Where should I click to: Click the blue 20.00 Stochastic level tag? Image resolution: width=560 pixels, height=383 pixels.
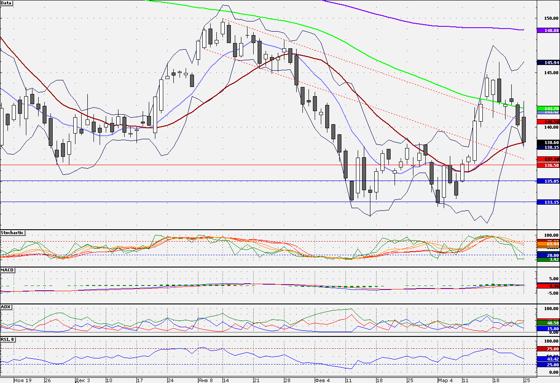click(x=548, y=255)
